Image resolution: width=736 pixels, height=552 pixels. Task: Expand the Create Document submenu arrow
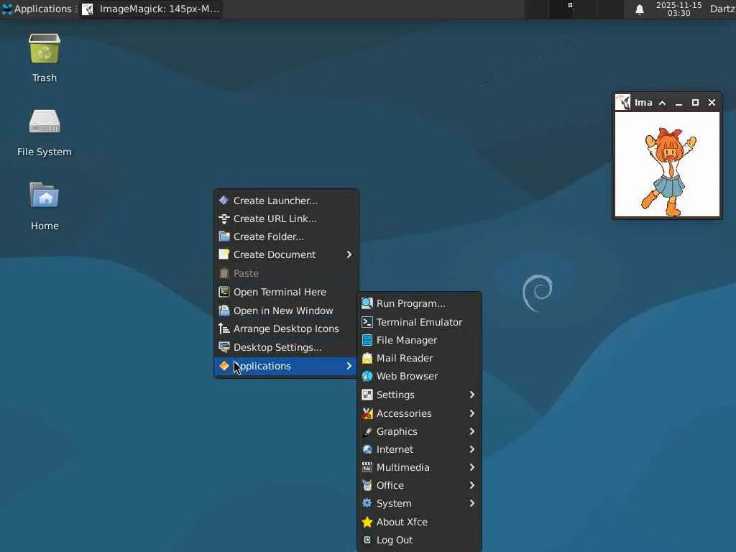click(349, 254)
